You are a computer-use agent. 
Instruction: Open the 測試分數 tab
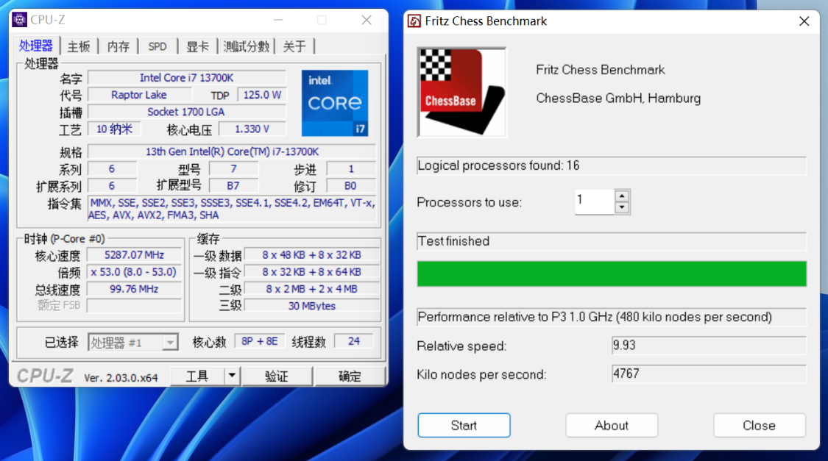tap(246, 46)
